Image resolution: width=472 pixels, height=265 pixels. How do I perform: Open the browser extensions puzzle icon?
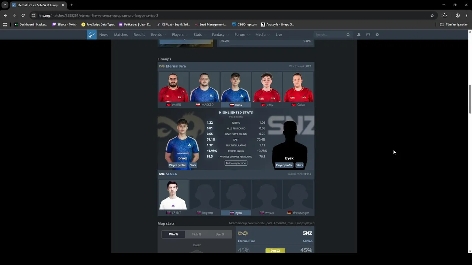pos(445,15)
